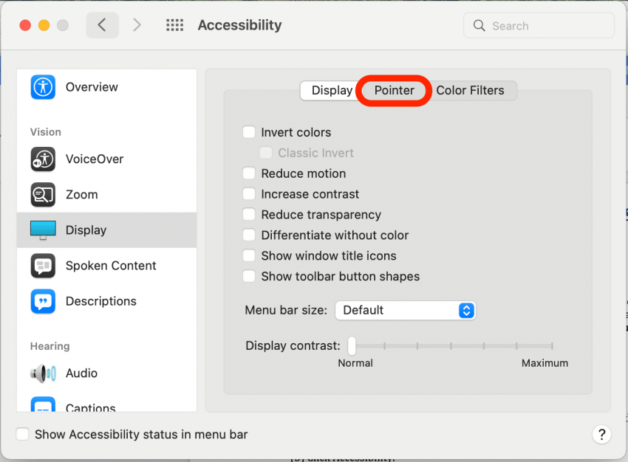The image size is (628, 462).
Task: Switch to the Pointer tab
Action: (394, 90)
